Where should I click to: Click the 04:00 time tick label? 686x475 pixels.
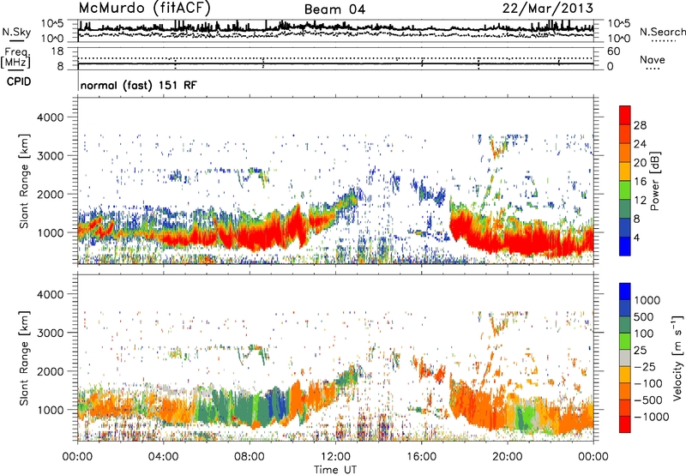(163, 457)
